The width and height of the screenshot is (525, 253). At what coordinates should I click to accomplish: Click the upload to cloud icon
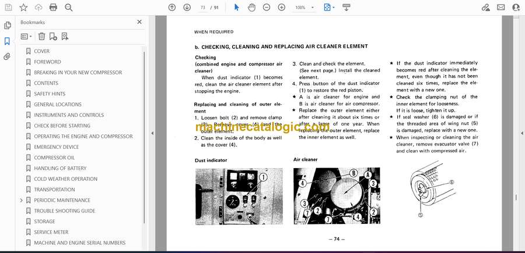click(38, 8)
